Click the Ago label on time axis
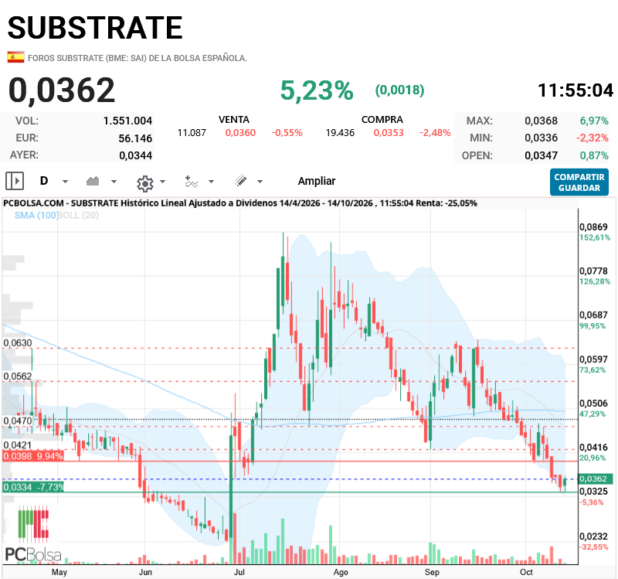This screenshot has height=579, width=618. (341, 572)
